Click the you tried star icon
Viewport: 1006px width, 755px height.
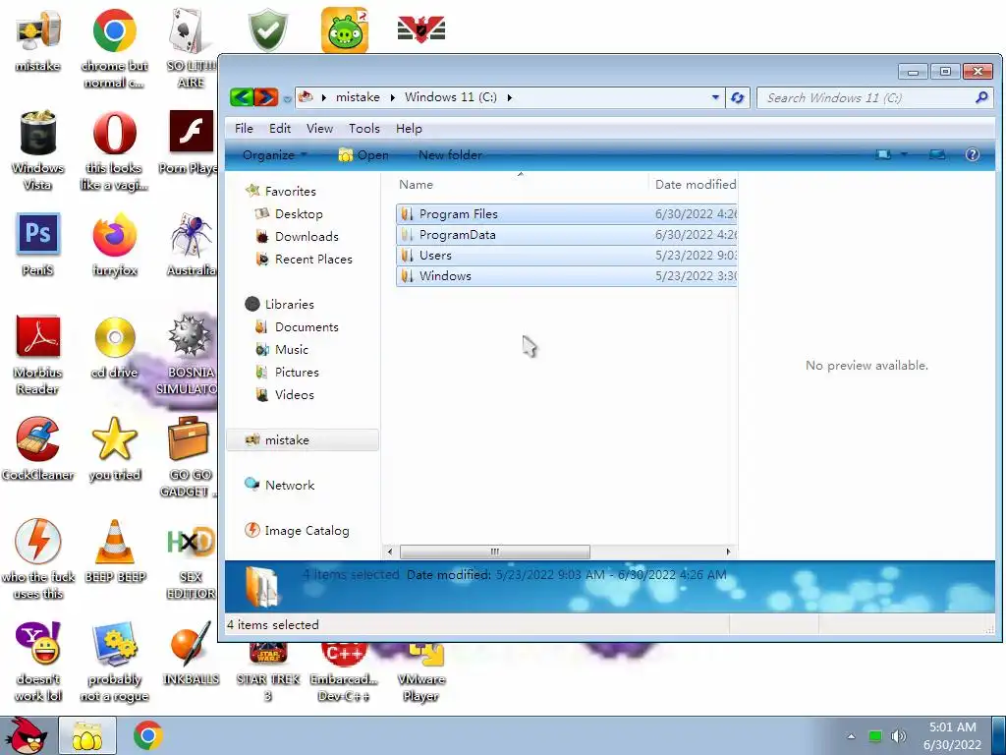(114, 449)
